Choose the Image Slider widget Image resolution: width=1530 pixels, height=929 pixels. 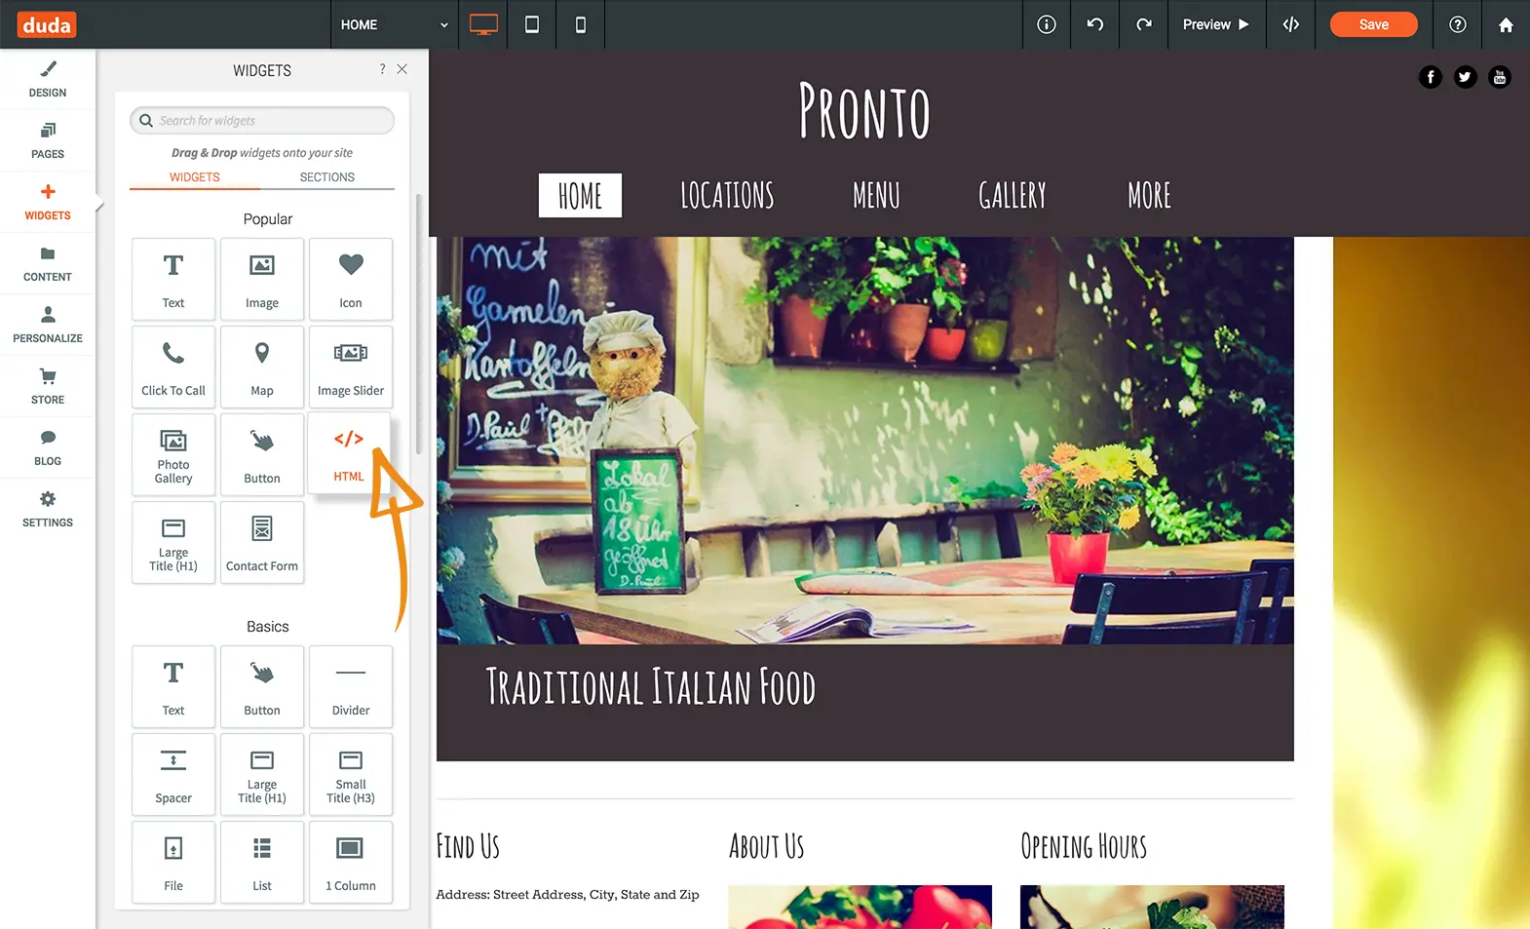[351, 367]
